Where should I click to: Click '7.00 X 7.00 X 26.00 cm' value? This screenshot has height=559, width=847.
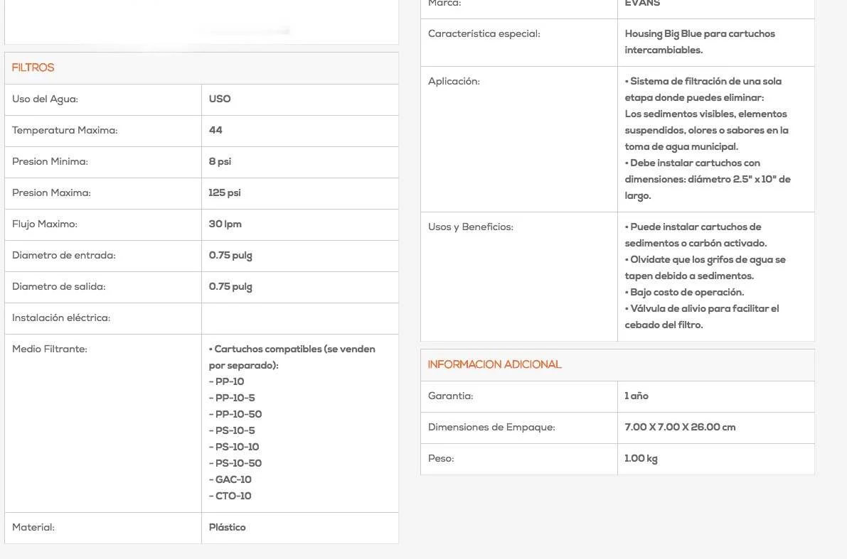coord(680,427)
